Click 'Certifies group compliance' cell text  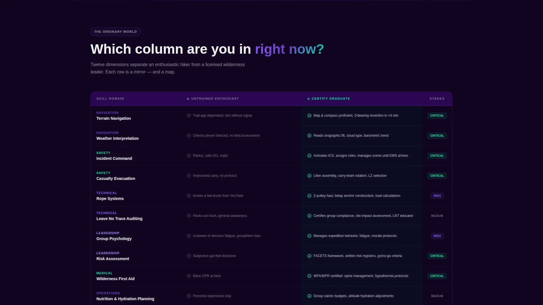(363, 216)
